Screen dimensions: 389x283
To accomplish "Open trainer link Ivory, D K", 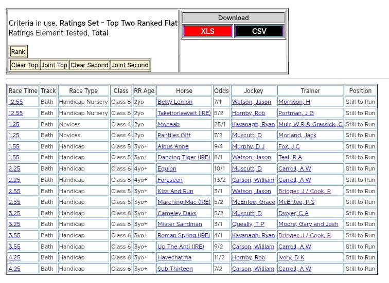I will [x=291, y=257].
